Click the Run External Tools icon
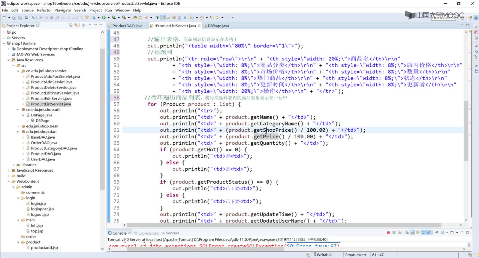 tap(124, 17)
